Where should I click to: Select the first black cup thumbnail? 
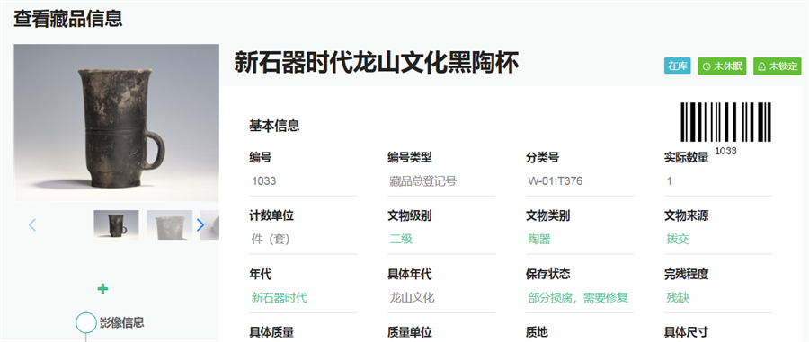coord(116,224)
